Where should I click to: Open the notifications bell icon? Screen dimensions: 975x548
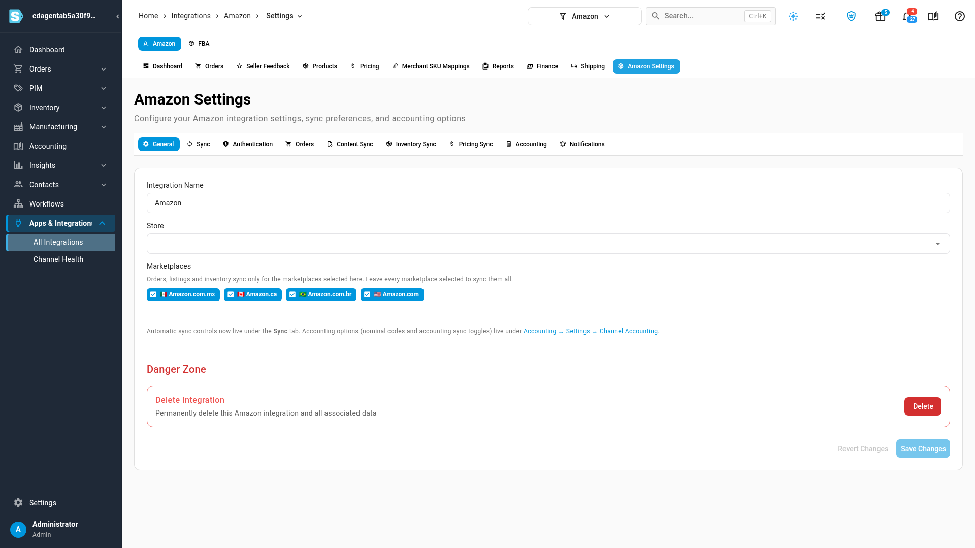click(x=907, y=16)
